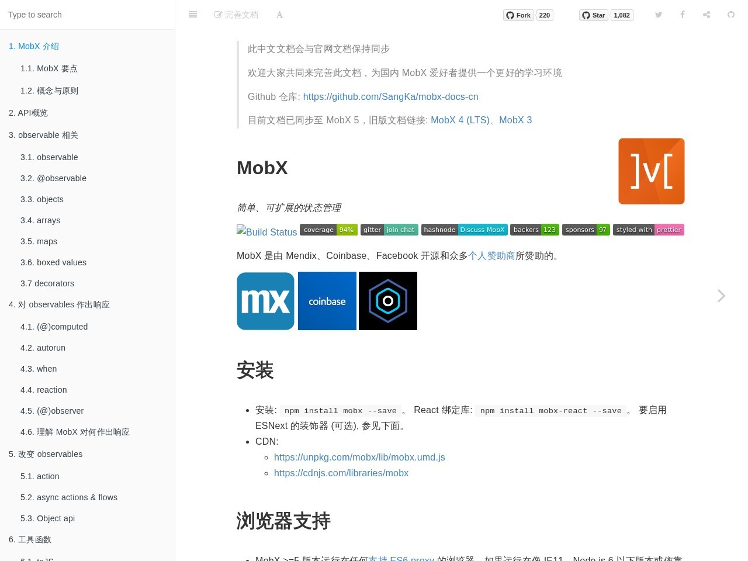
Task: Open 3. observable 相关 chapter
Action: coord(88,135)
